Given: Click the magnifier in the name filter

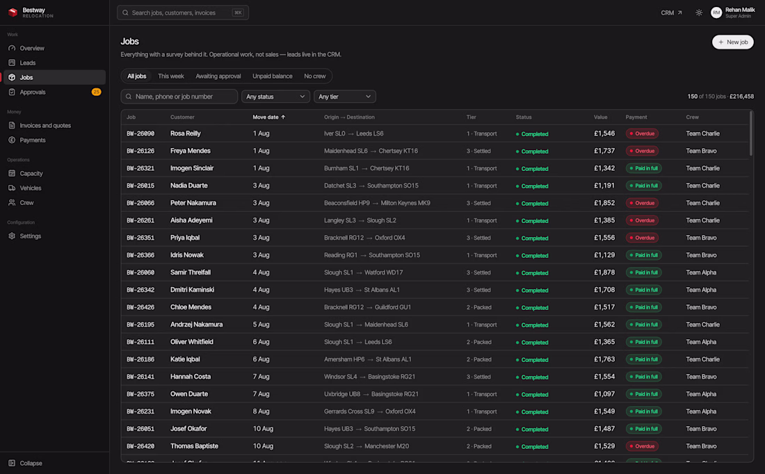Looking at the screenshot, I should tap(129, 97).
